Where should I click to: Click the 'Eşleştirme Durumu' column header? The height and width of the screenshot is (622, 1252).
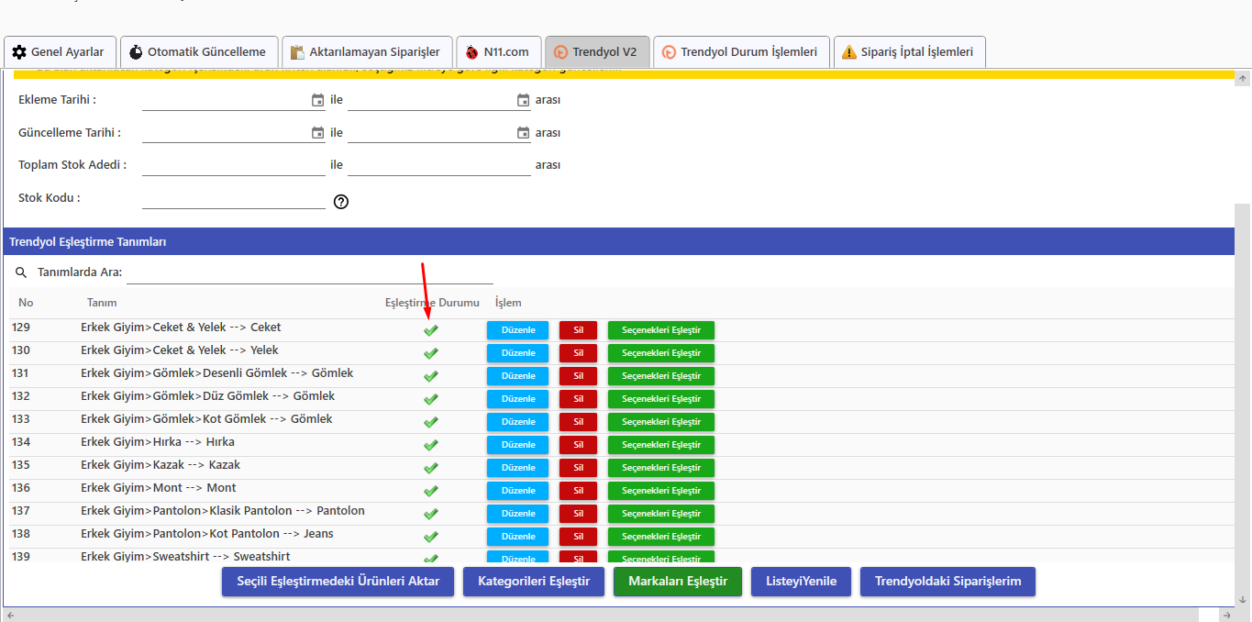click(432, 303)
